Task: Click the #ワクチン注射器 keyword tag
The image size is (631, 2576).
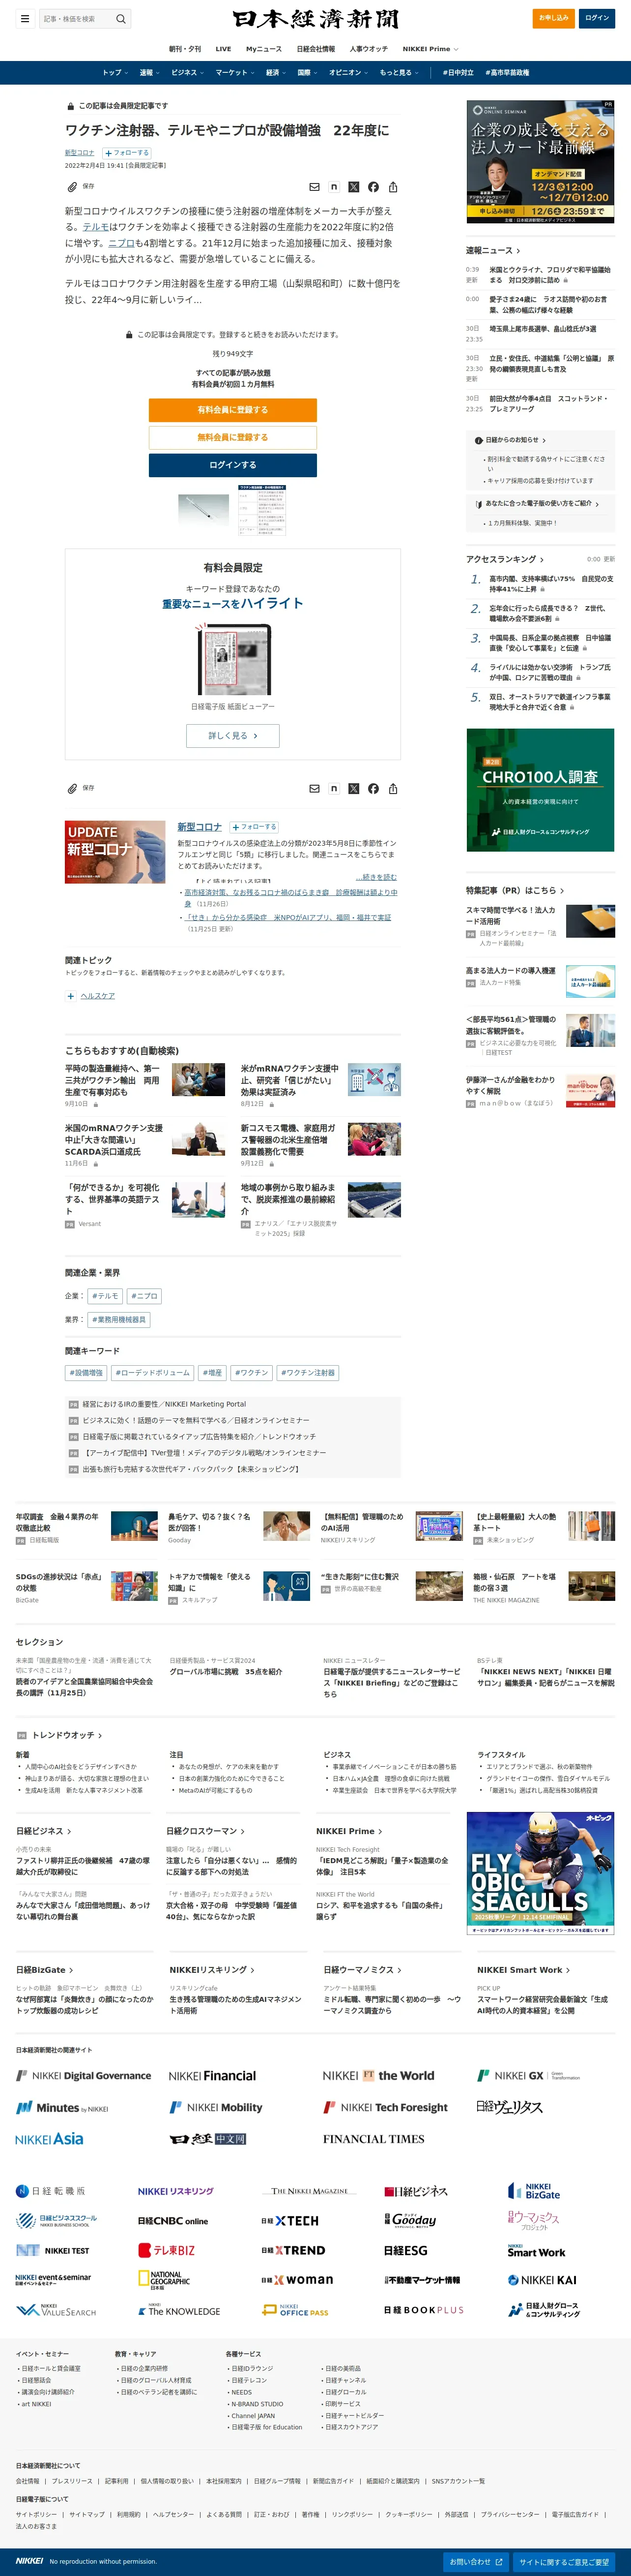Action: [309, 1373]
